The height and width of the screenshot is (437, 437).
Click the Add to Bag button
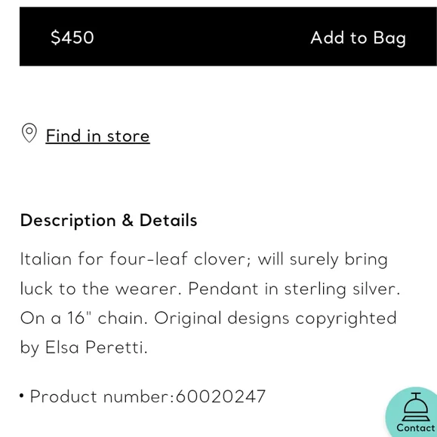point(358,38)
